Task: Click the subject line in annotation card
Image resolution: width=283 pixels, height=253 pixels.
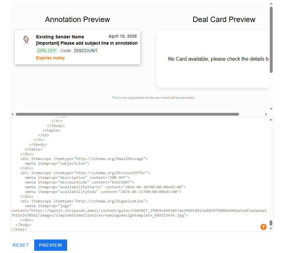Action: (87, 43)
